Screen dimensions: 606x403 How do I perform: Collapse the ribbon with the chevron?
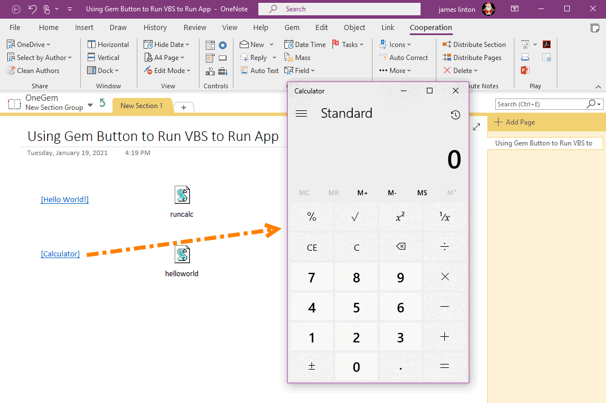coord(598,87)
